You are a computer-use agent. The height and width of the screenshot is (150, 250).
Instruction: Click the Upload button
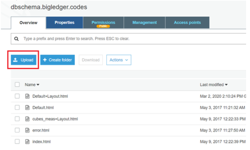pyautogui.click(x=24, y=60)
